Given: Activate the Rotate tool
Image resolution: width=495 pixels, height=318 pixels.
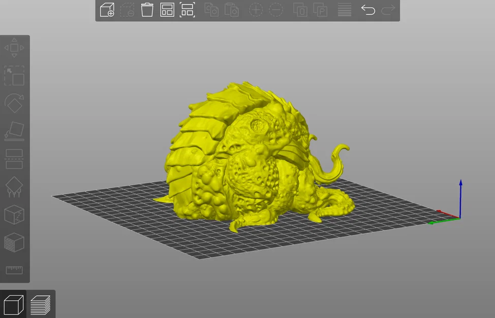Looking at the screenshot, I should tap(14, 103).
